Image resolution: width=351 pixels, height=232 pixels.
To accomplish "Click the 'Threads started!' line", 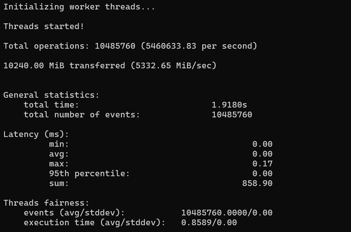I will pos(44,26).
